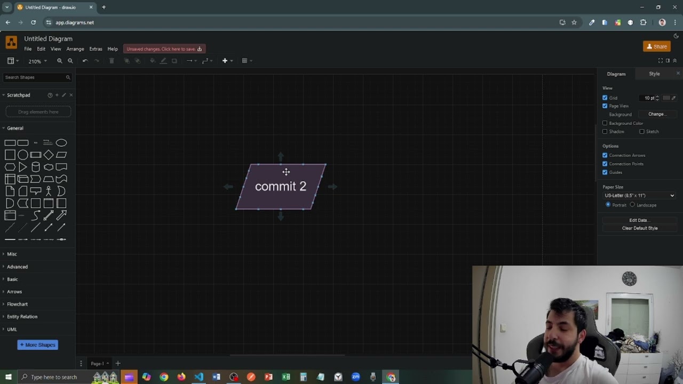Enable the Background Color checkbox

pos(605,123)
